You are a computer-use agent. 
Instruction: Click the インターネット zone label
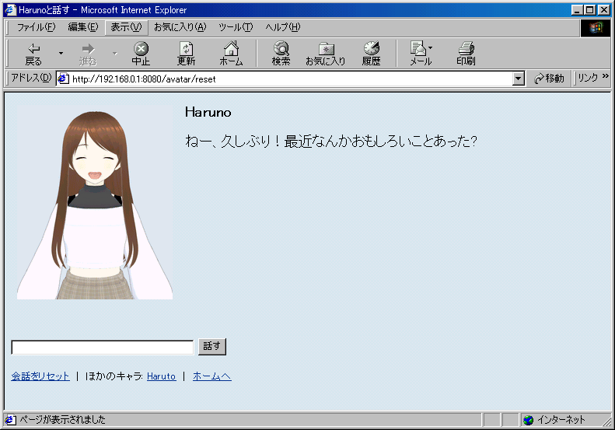click(x=561, y=420)
